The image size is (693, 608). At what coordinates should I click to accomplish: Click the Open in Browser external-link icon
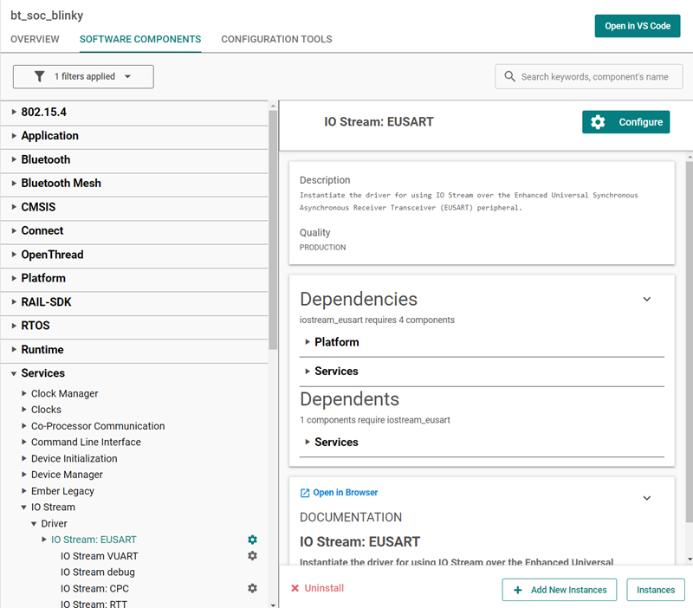point(305,493)
